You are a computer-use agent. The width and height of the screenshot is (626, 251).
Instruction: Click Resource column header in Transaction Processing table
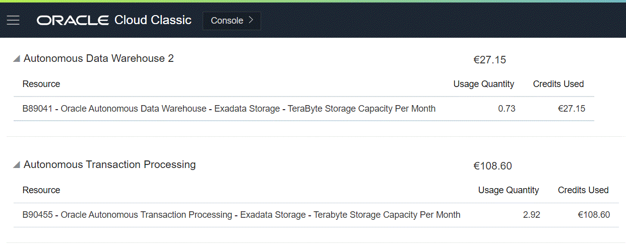tap(41, 190)
